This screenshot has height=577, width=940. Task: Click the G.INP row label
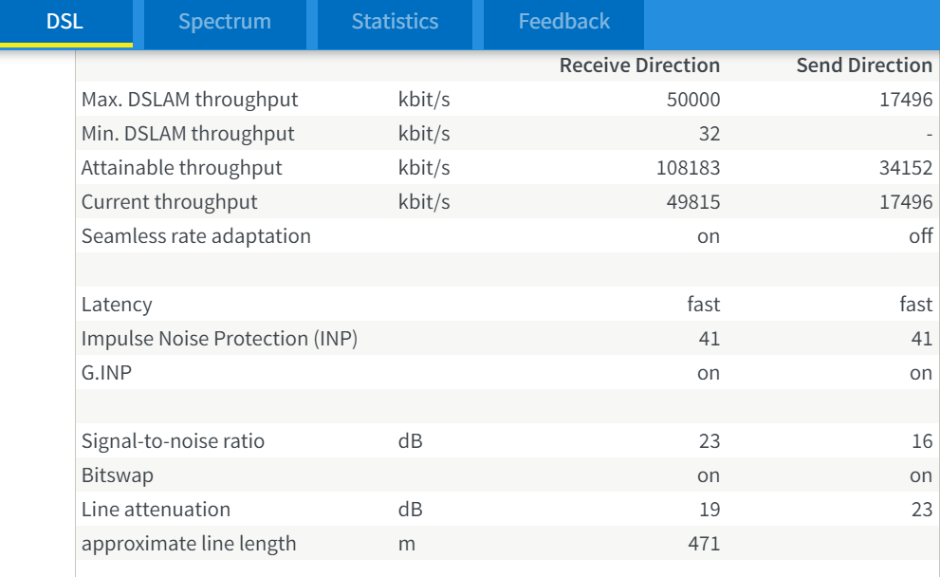coord(106,373)
